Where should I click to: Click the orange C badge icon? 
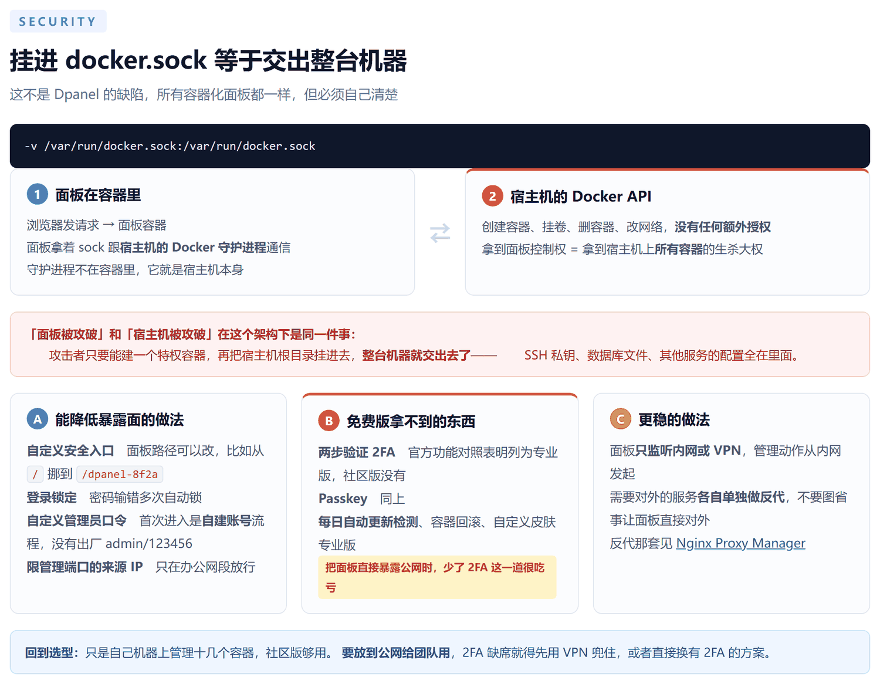click(x=620, y=419)
